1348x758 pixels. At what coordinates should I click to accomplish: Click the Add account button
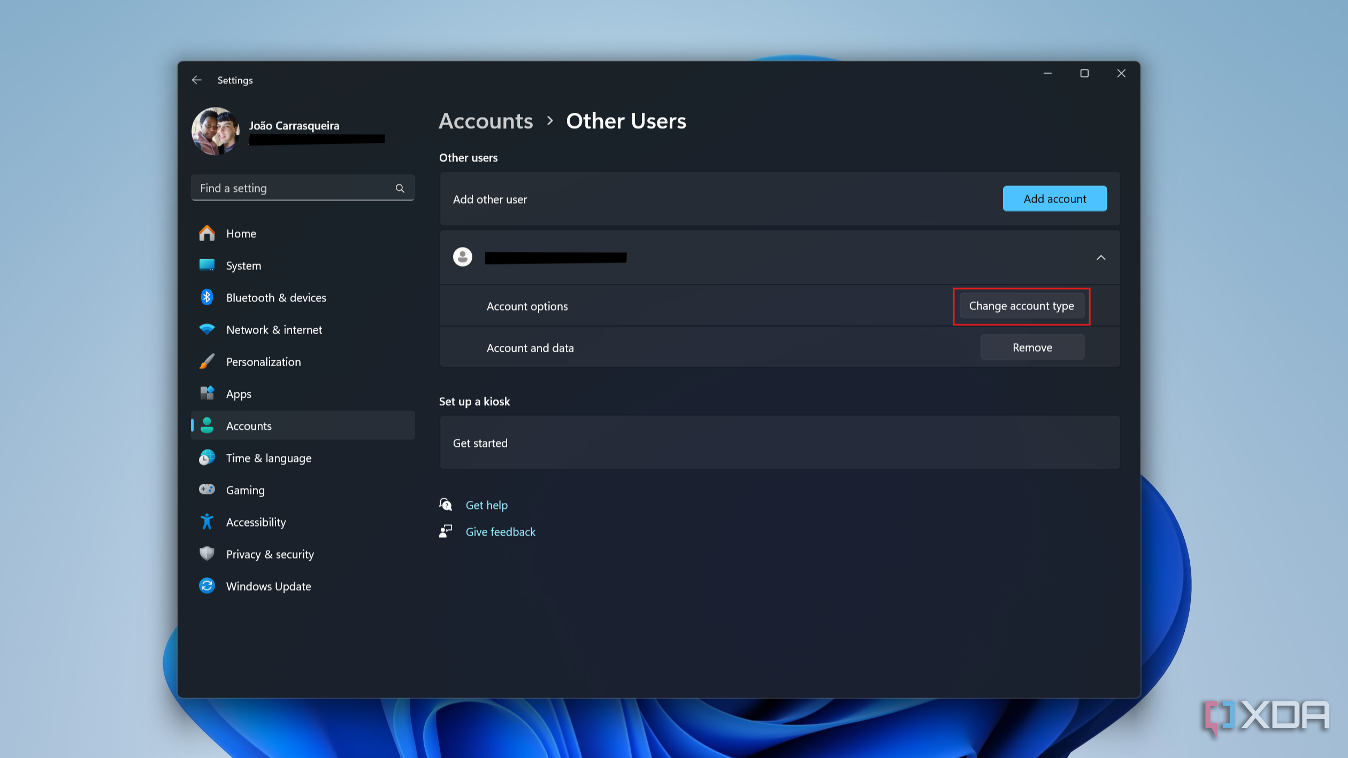tap(1054, 198)
